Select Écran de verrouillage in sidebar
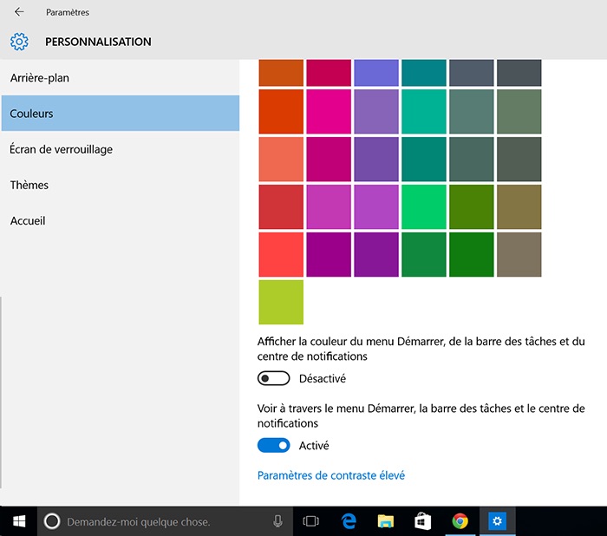Screen dimensions: 607x536 [62, 149]
